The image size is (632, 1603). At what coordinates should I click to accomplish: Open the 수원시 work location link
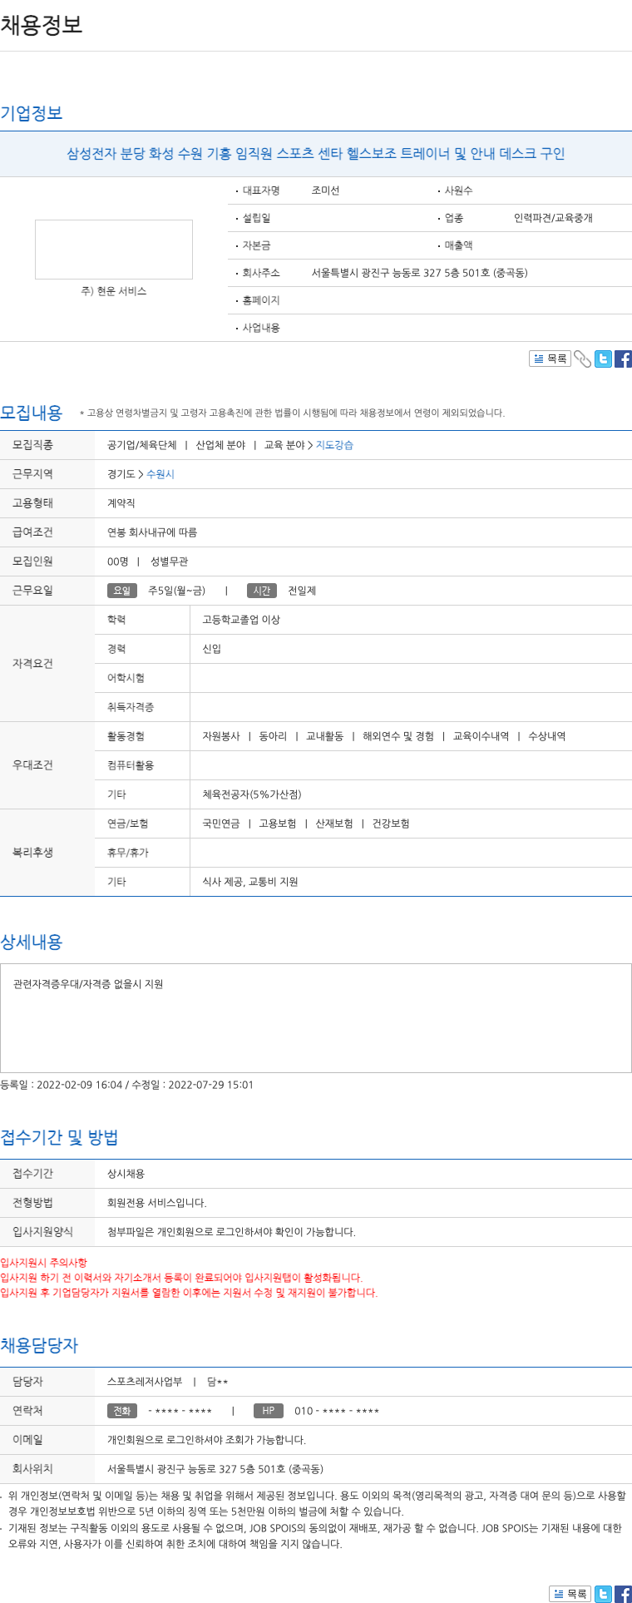(x=160, y=474)
